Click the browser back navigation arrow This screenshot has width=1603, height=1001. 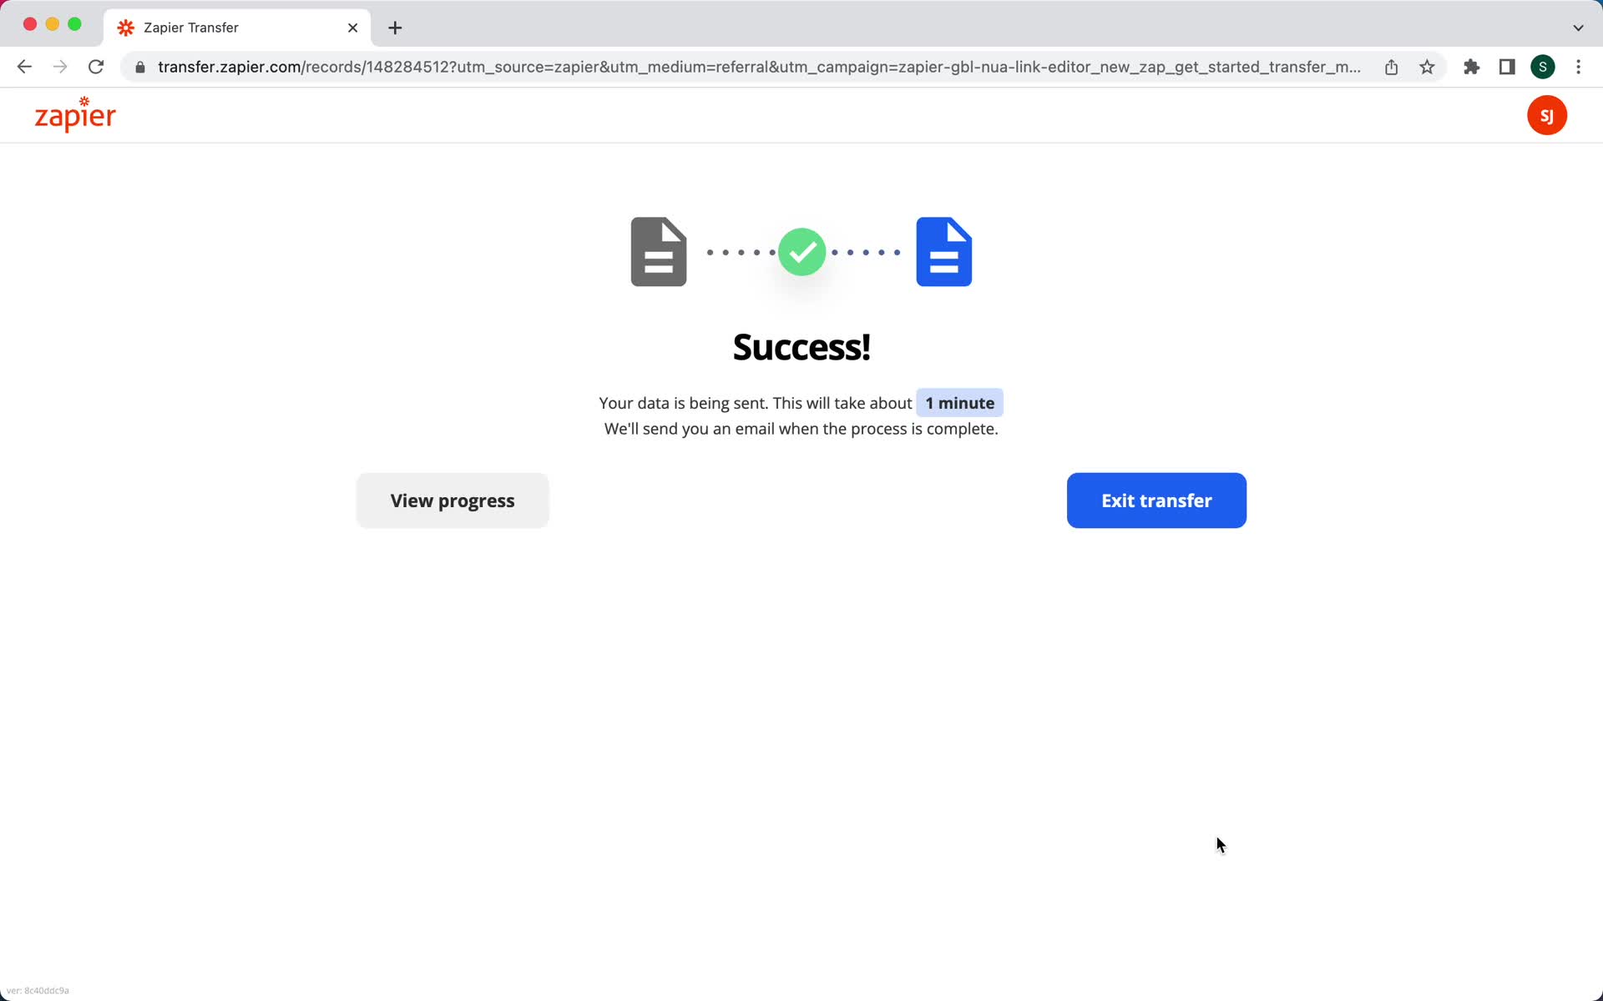coord(22,66)
